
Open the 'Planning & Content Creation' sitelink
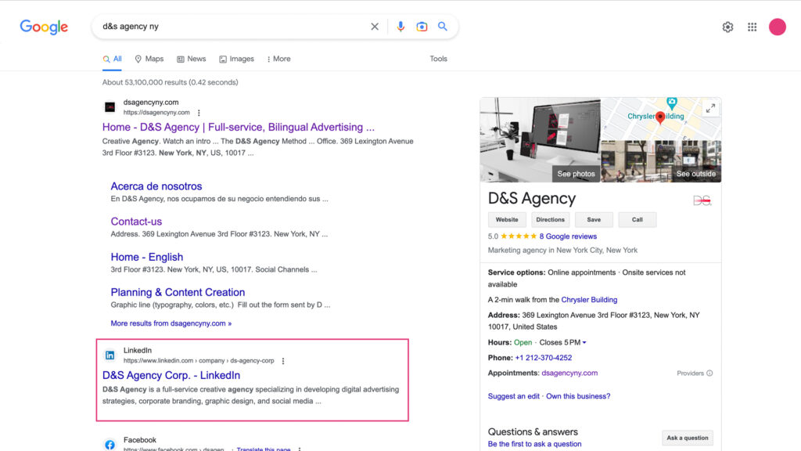(178, 293)
